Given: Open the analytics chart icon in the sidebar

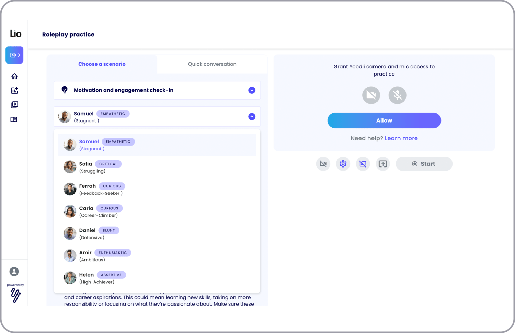Looking at the screenshot, I should (x=14, y=90).
